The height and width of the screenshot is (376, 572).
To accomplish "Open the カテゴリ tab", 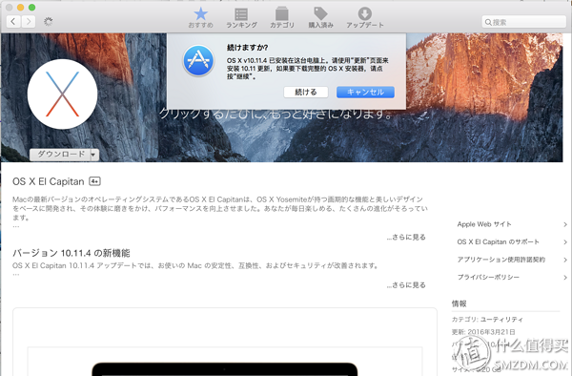I will tap(281, 18).
